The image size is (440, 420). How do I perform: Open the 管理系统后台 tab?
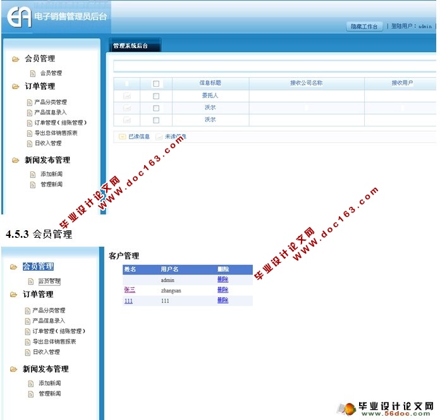click(135, 46)
